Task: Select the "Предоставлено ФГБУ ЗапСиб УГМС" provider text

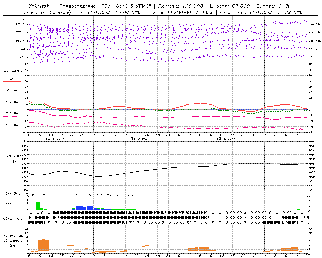Action: tap(105, 6)
